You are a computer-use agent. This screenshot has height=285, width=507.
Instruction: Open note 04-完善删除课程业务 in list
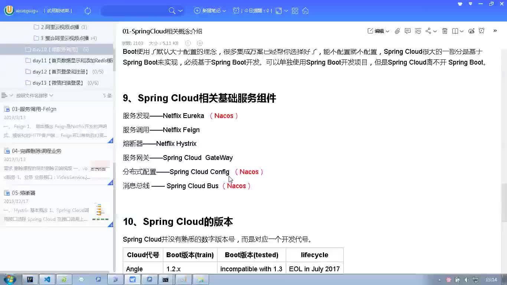[56, 164]
